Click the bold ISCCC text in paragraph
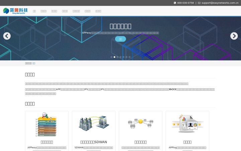Image resolution: width=241 pixels, height=151 pixels. [173, 89]
